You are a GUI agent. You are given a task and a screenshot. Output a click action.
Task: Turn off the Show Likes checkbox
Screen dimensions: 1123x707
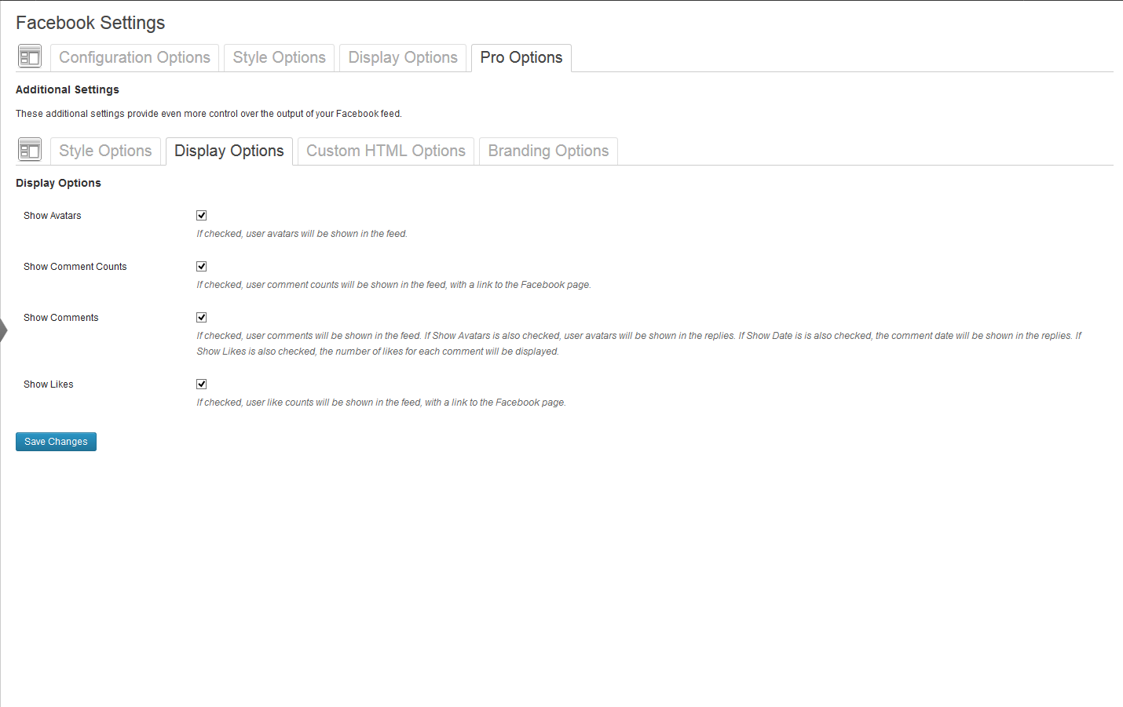[202, 384]
